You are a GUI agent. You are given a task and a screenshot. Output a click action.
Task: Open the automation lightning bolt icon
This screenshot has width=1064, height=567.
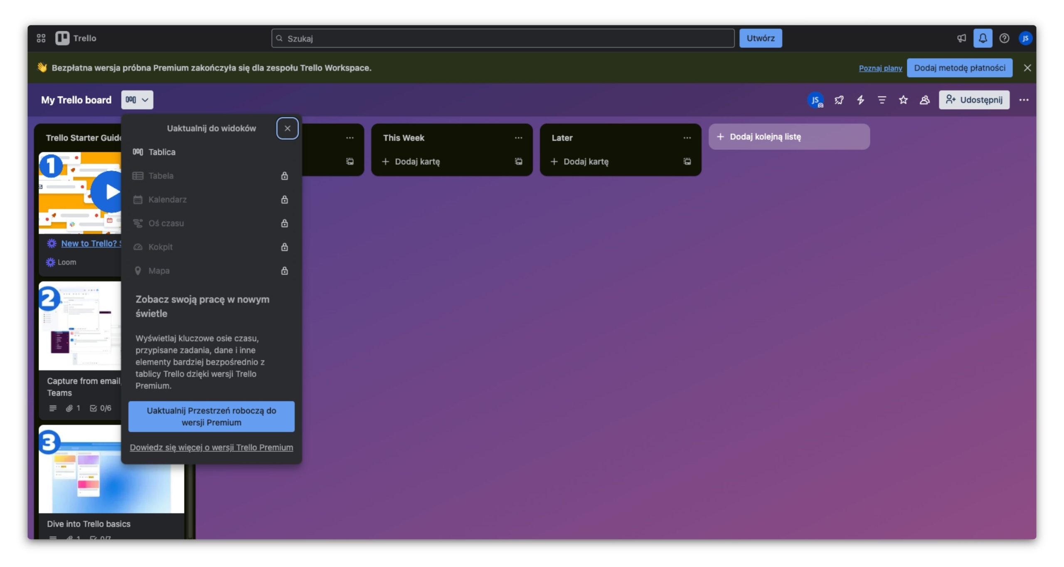(860, 100)
